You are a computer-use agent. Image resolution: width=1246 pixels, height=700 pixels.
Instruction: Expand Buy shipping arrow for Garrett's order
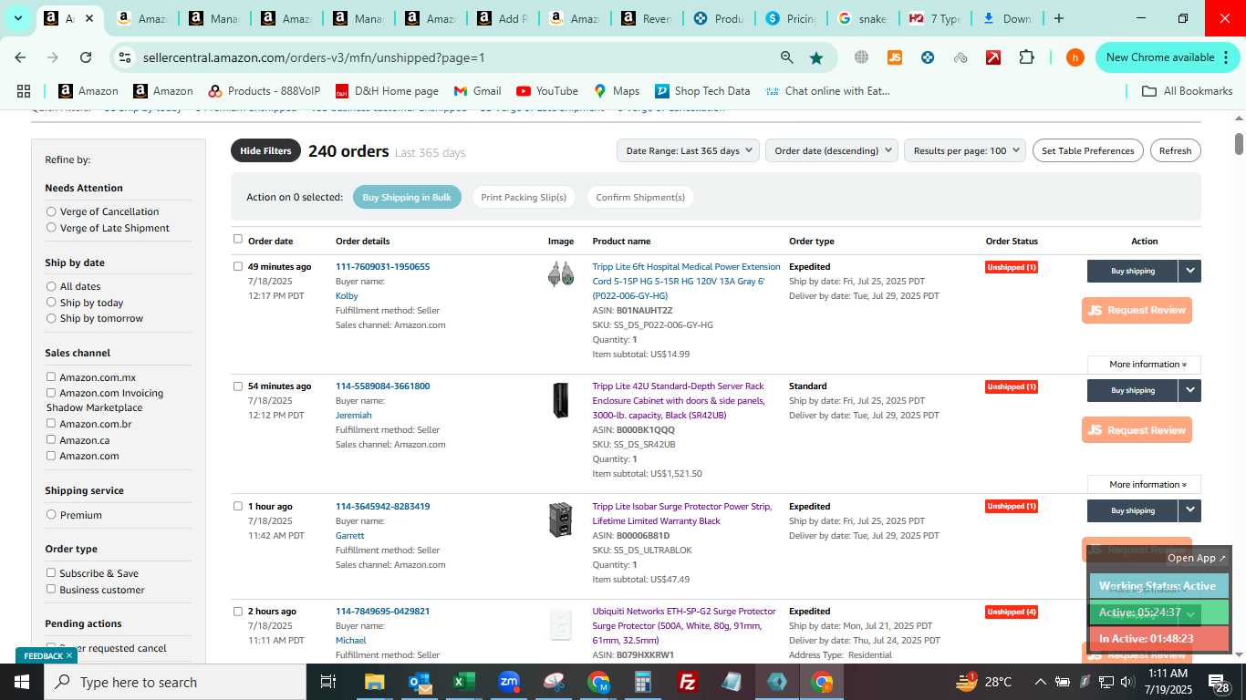pos(1189,510)
